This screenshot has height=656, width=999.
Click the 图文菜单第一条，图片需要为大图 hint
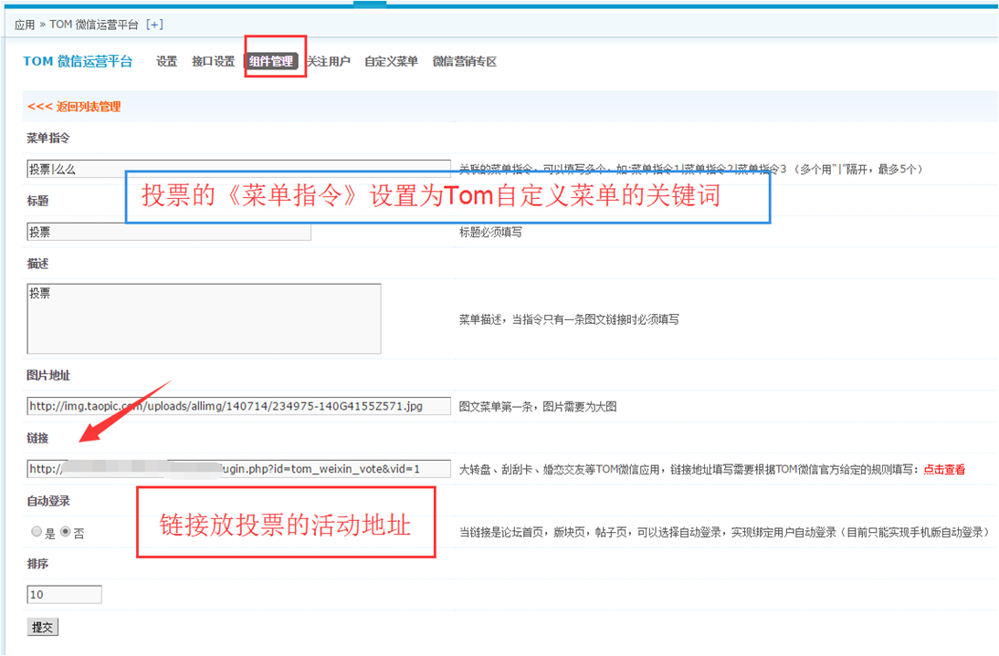538,407
